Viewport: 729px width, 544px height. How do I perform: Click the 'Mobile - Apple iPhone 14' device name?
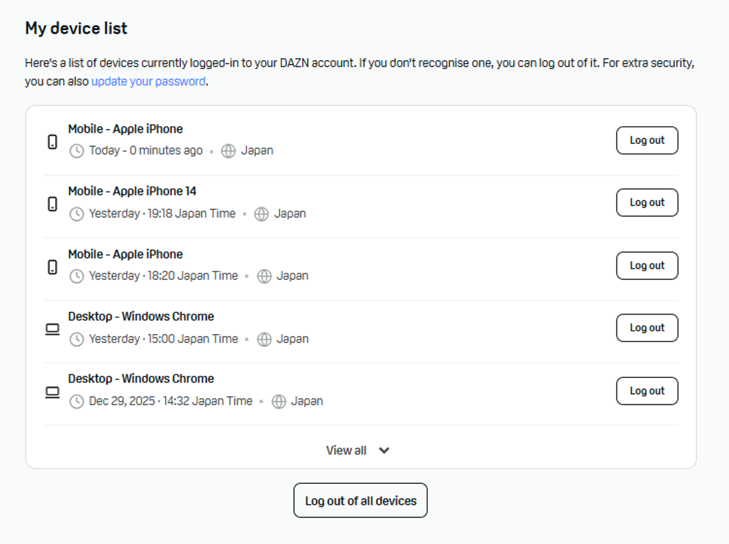pyautogui.click(x=132, y=192)
